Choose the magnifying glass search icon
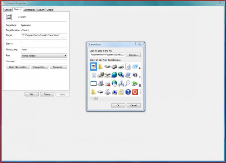 tap(128, 83)
